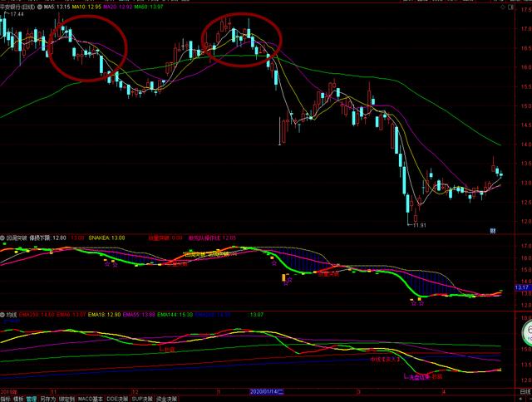This screenshot has height=402, width=532.
Task: Select the highlighted 管理 tab
Action: click(x=32, y=399)
